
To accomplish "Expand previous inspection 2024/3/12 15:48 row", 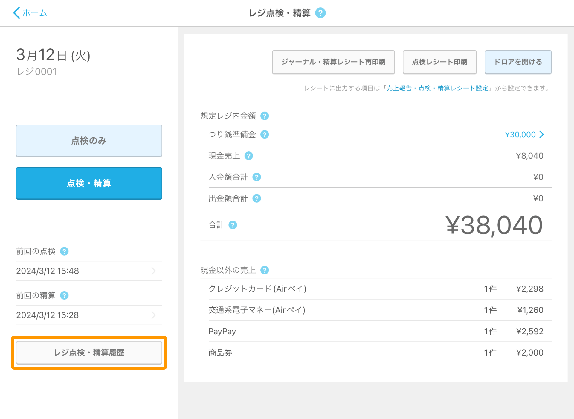I will pyautogui.click(x=89, y=271).
